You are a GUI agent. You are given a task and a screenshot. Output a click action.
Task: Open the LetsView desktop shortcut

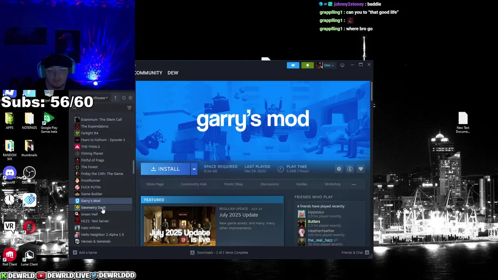(29, 202)
